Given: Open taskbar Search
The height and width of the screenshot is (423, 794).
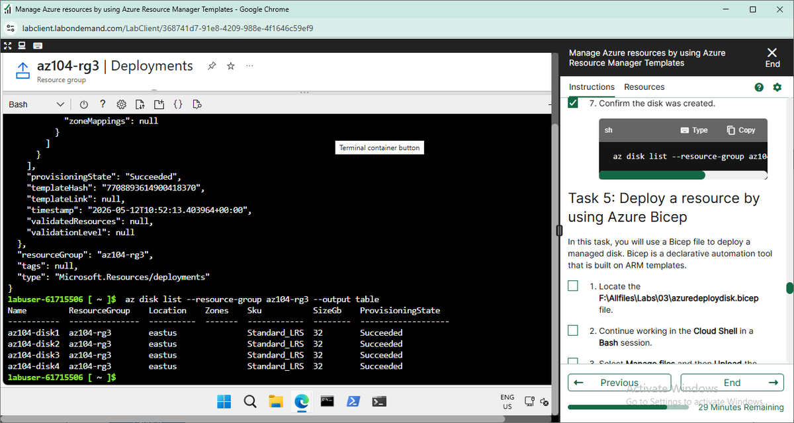Looking at the screenshot, I should 249,401.
